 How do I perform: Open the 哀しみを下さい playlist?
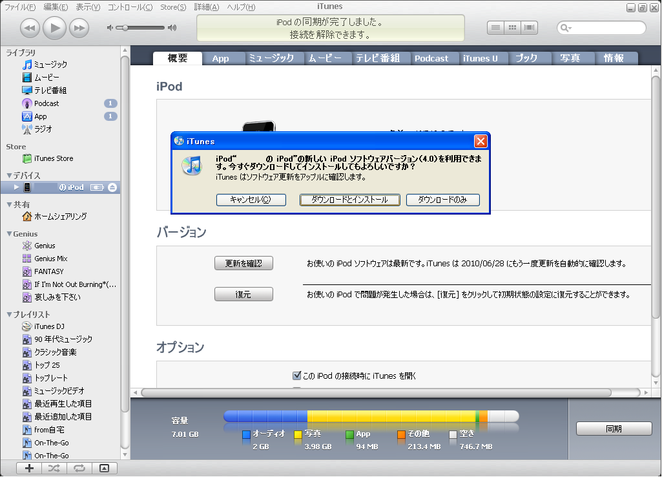coord(51,297)
